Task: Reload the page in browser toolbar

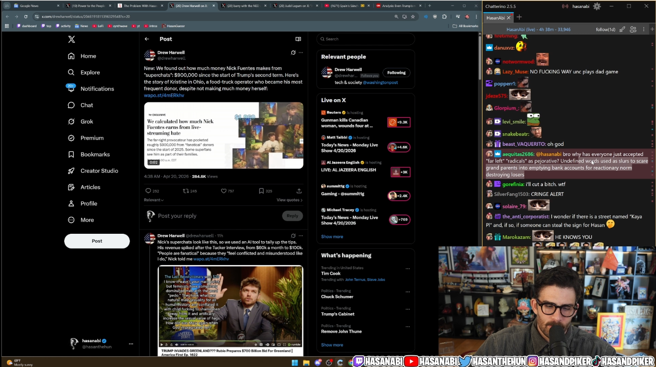Action: (26, 16)
